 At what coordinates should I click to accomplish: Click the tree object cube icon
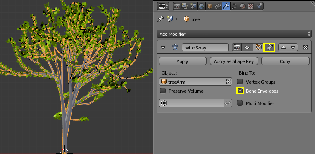[x=186, y=19]
